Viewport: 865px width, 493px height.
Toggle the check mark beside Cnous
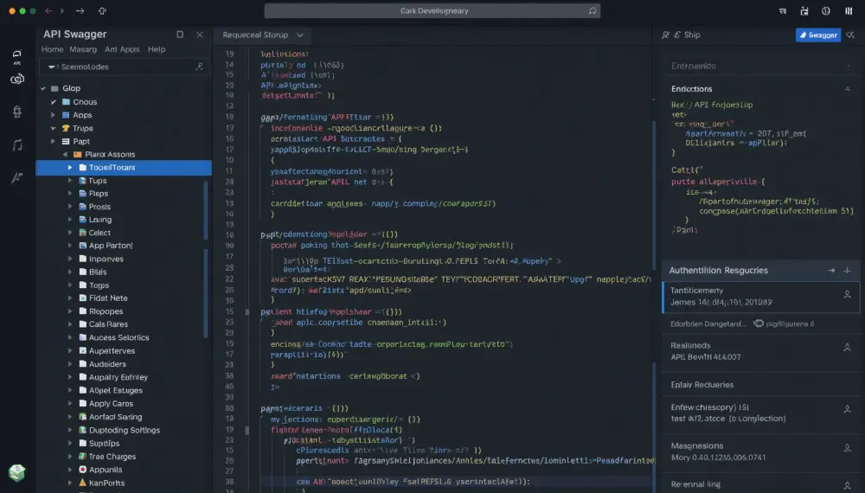(x=54, y=102)
